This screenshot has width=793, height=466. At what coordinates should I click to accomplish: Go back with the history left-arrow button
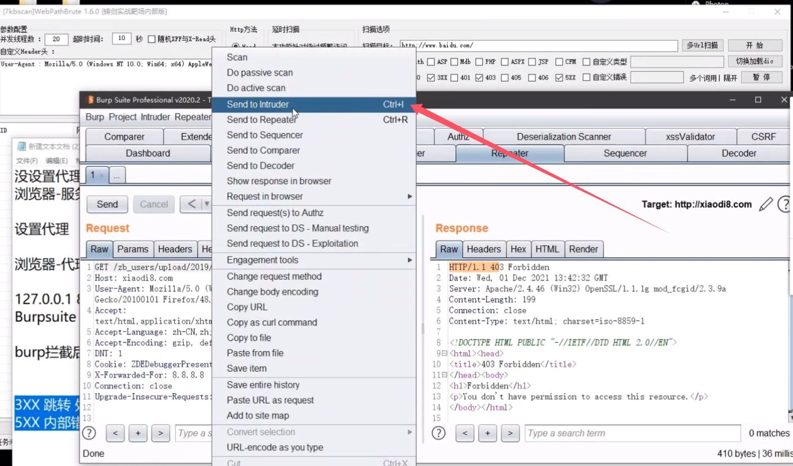(191, 204)
